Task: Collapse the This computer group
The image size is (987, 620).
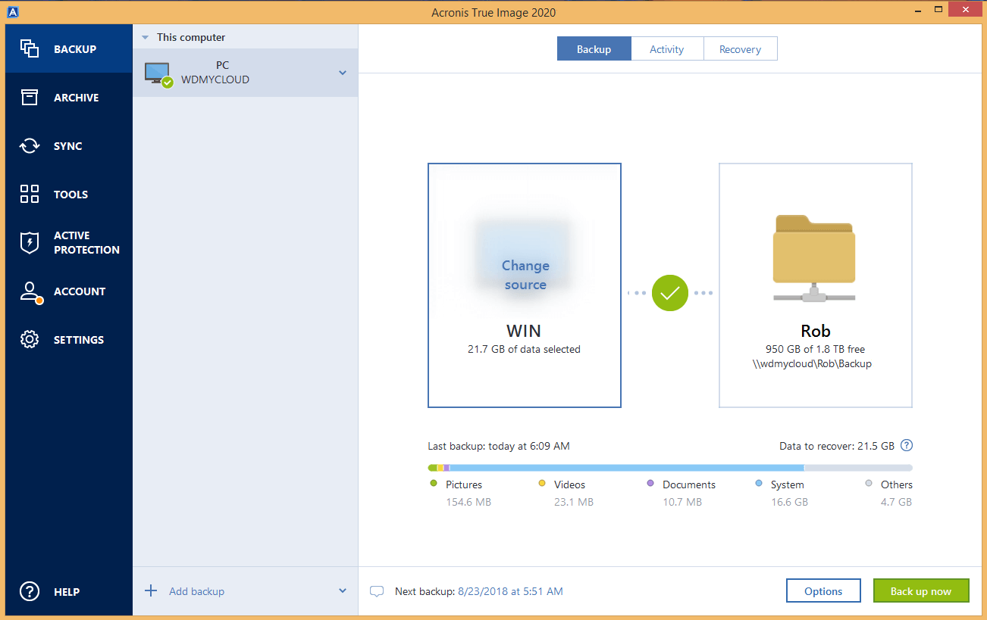Action: pyautogui.click(x=146, y=37)
